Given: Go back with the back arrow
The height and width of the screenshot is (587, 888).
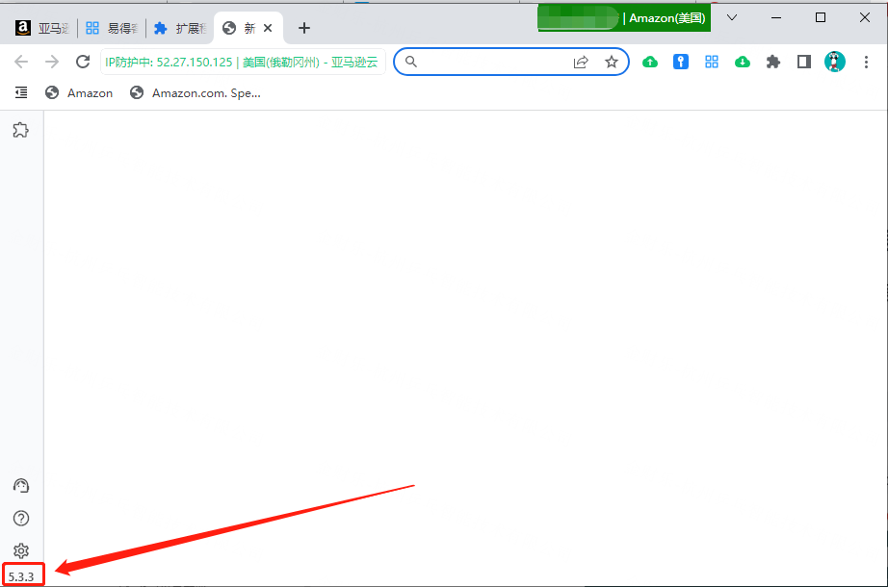Looking at the screenshot, I should 21,62.
